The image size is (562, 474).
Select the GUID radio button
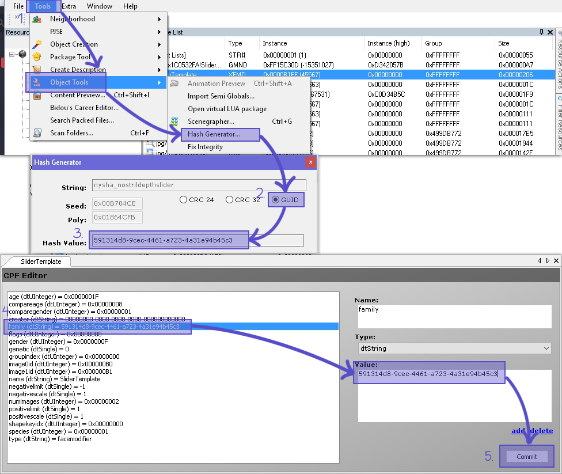point(275,200)
